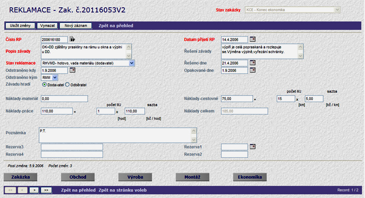Open calendar picker for Rezerva1

(x=252, y=146)
